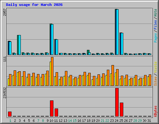159x124 pixels.
Task: Click the Hits legend label
Action: pos(156,13)
